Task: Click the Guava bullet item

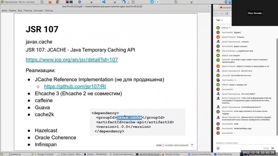Action: click(42, 107)
